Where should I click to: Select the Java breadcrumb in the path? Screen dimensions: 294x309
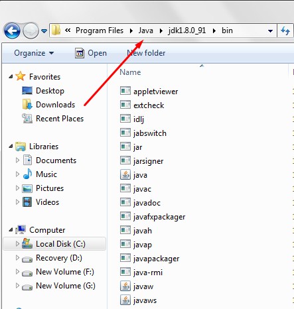click(146, 31)
